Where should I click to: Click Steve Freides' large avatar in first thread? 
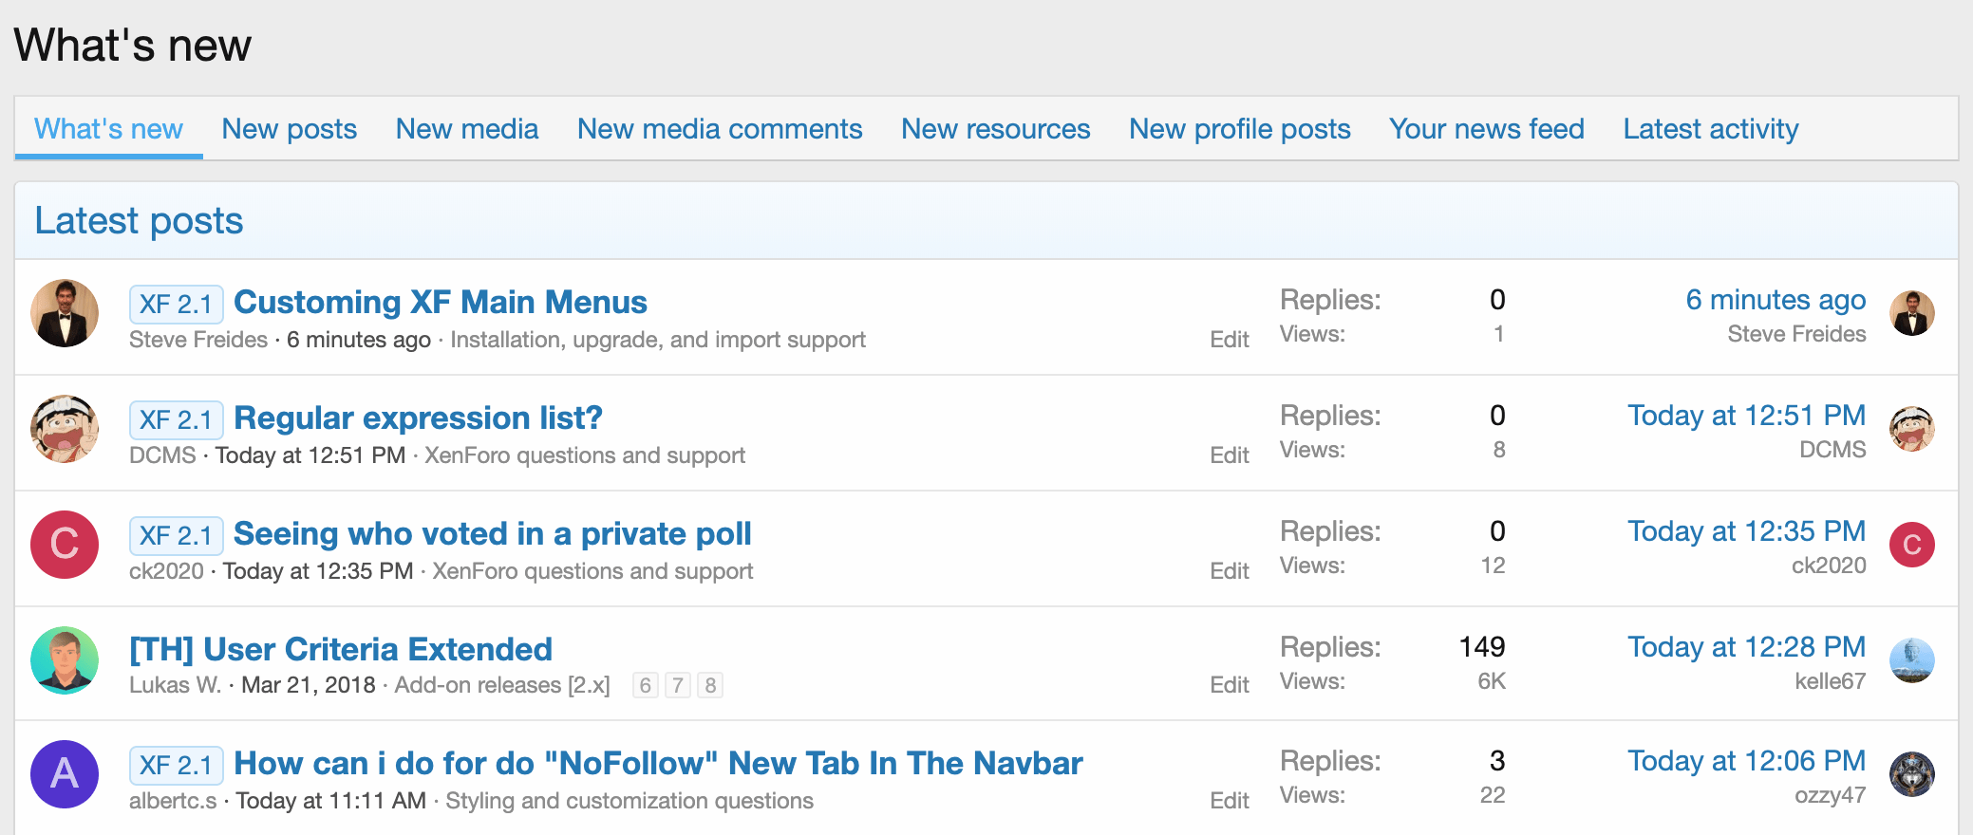coord(65,313)
